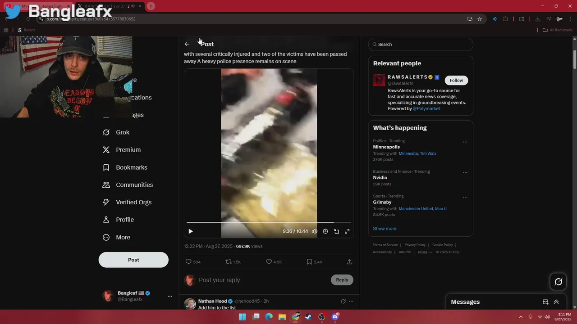Open more options on Nathan Hood's reply
This screenshot has width=577, height=324.
[x=351, y=301]
